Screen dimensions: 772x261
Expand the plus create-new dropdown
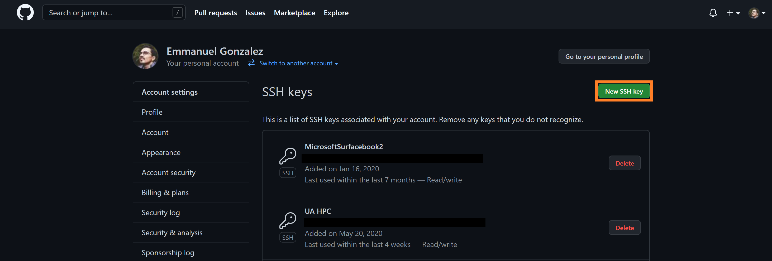733,13
